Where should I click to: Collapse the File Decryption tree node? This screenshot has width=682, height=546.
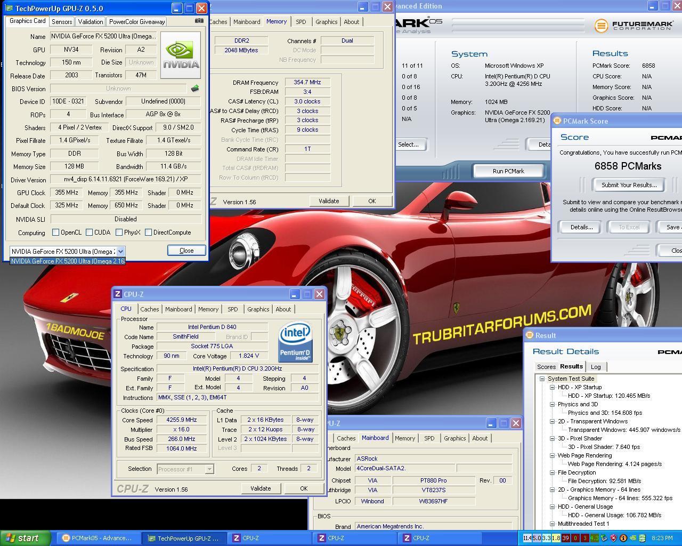pos(552,472)
